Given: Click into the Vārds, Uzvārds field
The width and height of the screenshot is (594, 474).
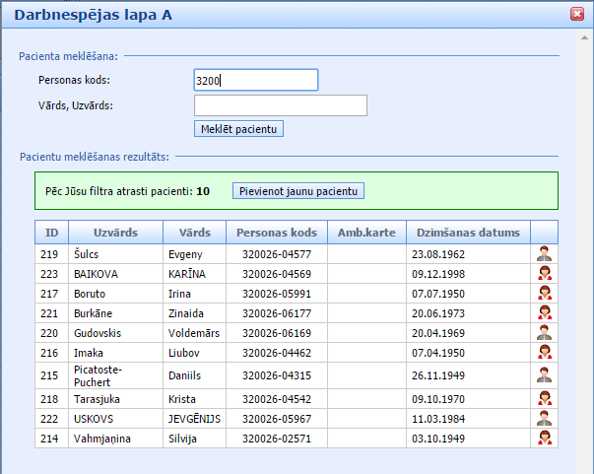Looking at the screenshot, I should point(280,105).
